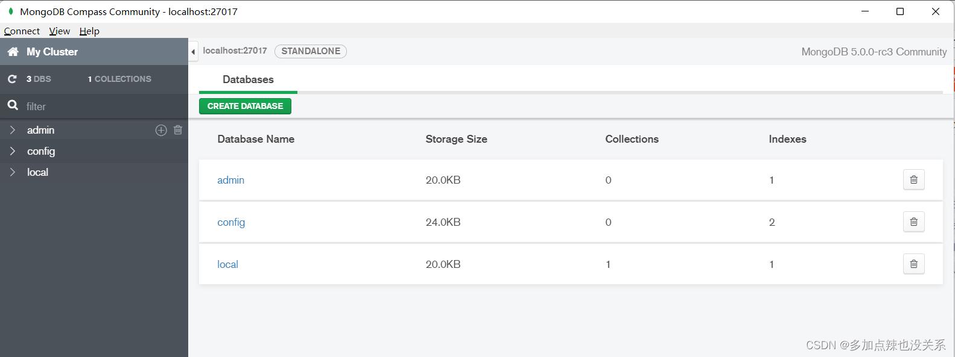The height and width of the screenshot is (357, 955).
Task: Switch to the Databases tab
Action: point(248,79)
